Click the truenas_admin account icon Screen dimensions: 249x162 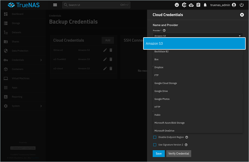coord(234,5)
